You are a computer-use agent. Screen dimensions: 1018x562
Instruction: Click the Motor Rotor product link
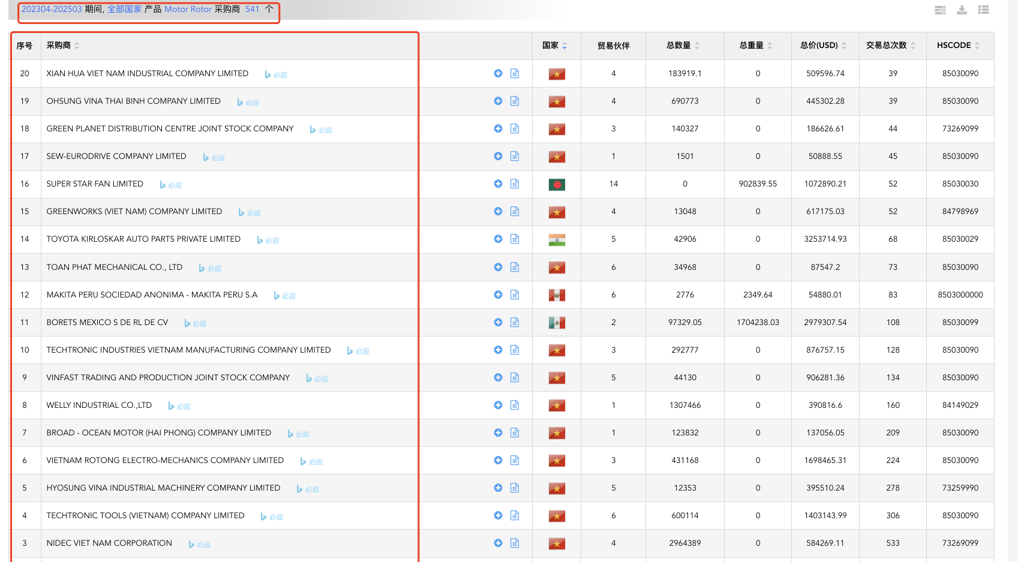[x=188, y=9]
